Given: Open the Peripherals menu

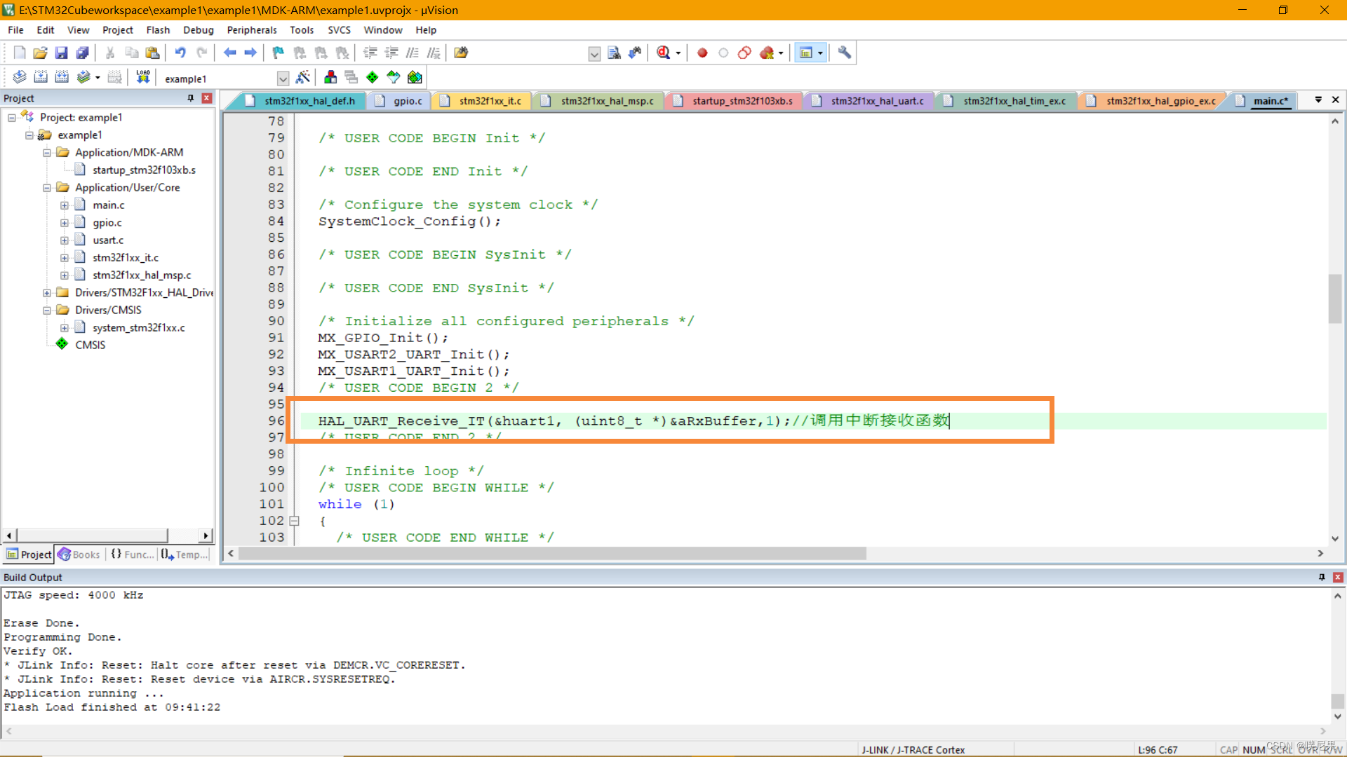Looking at the screenshot, I should (251, 30).
